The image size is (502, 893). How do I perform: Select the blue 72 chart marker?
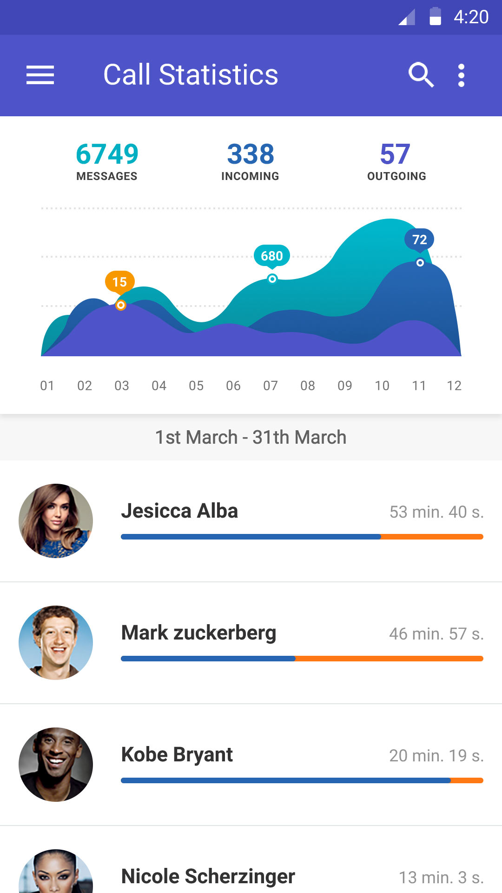pyautogui.click(x=419, y=240)
